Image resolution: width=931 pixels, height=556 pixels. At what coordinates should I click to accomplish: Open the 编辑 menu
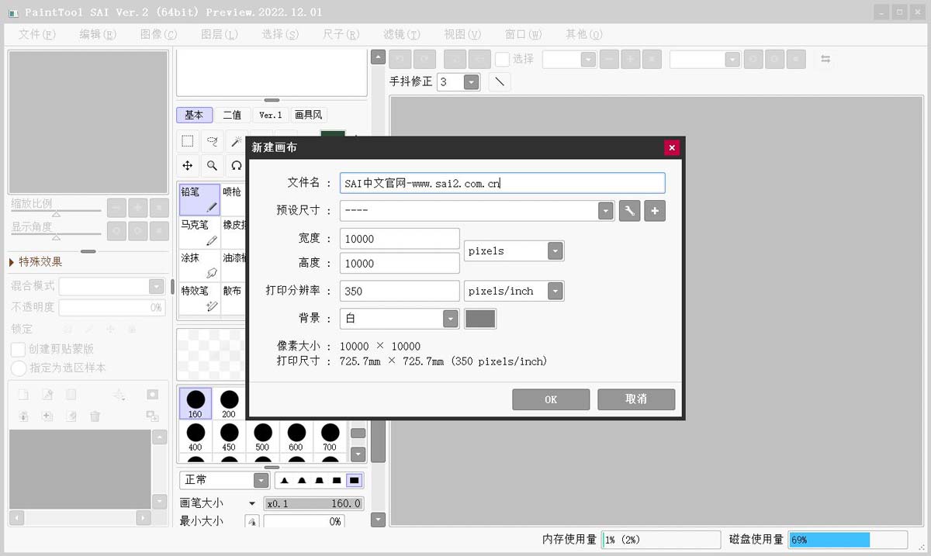pyautogui.click(x=97, y=34)
